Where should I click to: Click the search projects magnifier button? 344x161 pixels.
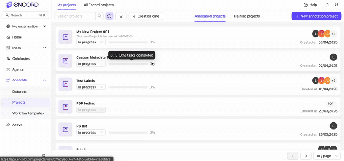(100, 16)
